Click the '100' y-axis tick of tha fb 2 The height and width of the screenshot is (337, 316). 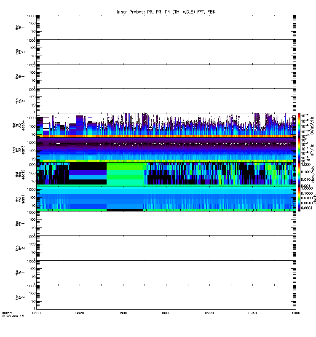pyautogui.click(x=32, y=97)
